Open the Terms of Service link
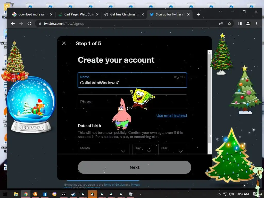The height and width of the screenshot is (198, 264). point(114,185)
